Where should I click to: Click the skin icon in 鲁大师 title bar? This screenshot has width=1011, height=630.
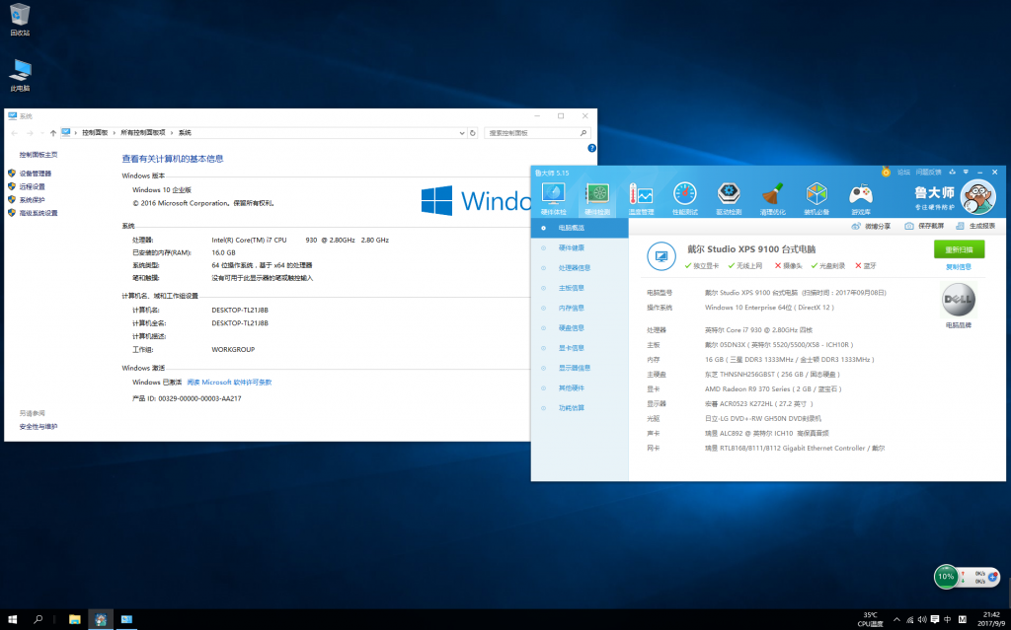tap(951, 172)
